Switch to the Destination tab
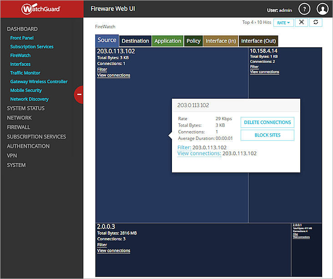Image resolution: width=333 pixels, height=279 pixels. (x=135, y=41)
